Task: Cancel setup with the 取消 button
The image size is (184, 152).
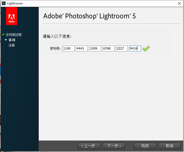Action: (x=169, y=146)
